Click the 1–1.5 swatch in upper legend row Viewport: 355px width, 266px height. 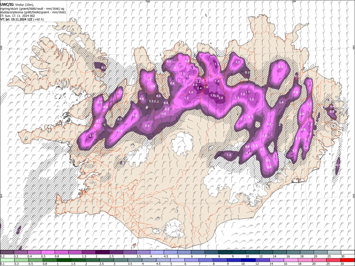[x=75, y=252]
